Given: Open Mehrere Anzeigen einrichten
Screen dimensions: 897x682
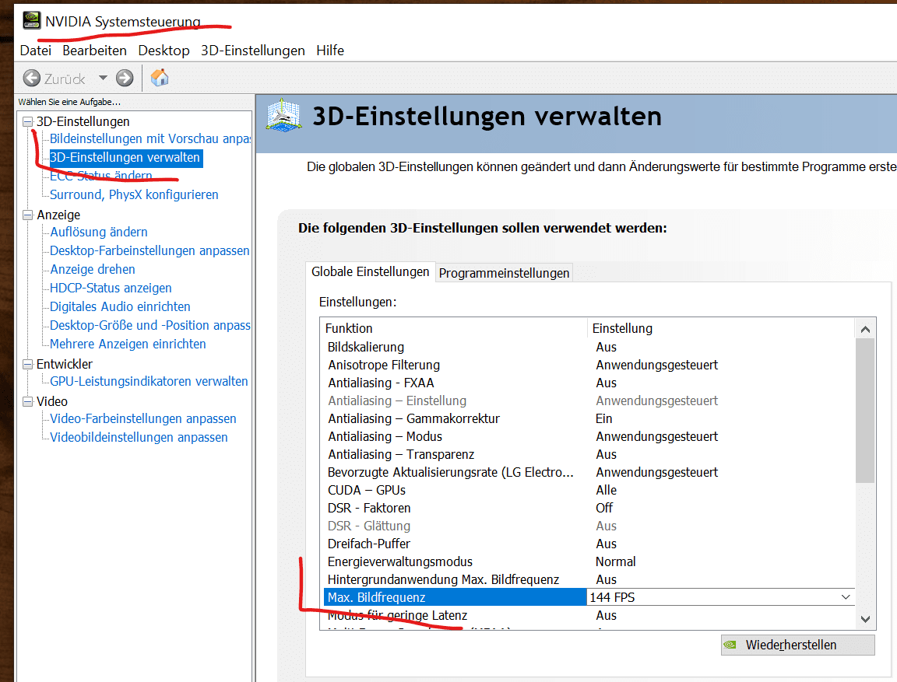Looking at the screenshot, I should (x=128, y=344).
